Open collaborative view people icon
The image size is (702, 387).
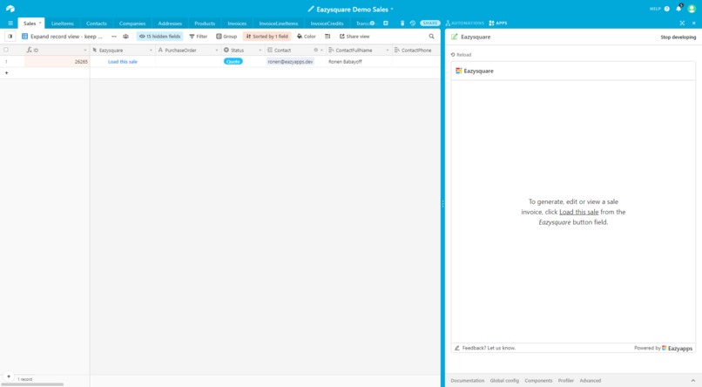coord(125,37)
